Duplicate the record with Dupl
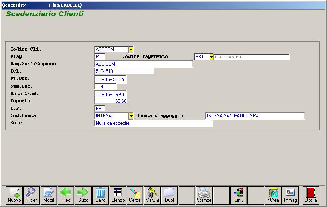 [x=169, y=195]
